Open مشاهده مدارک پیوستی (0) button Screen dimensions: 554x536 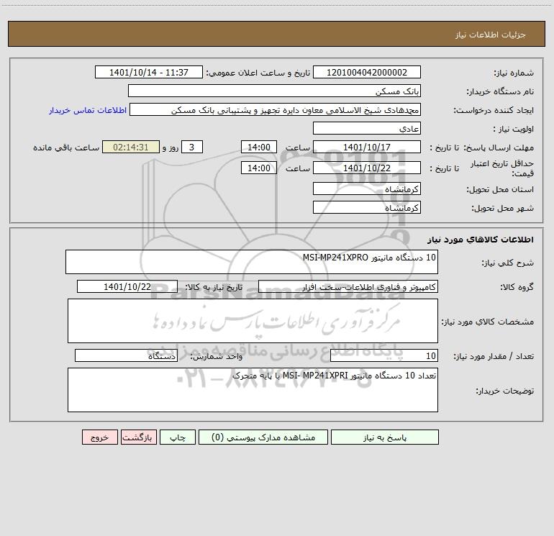point(263,437)
